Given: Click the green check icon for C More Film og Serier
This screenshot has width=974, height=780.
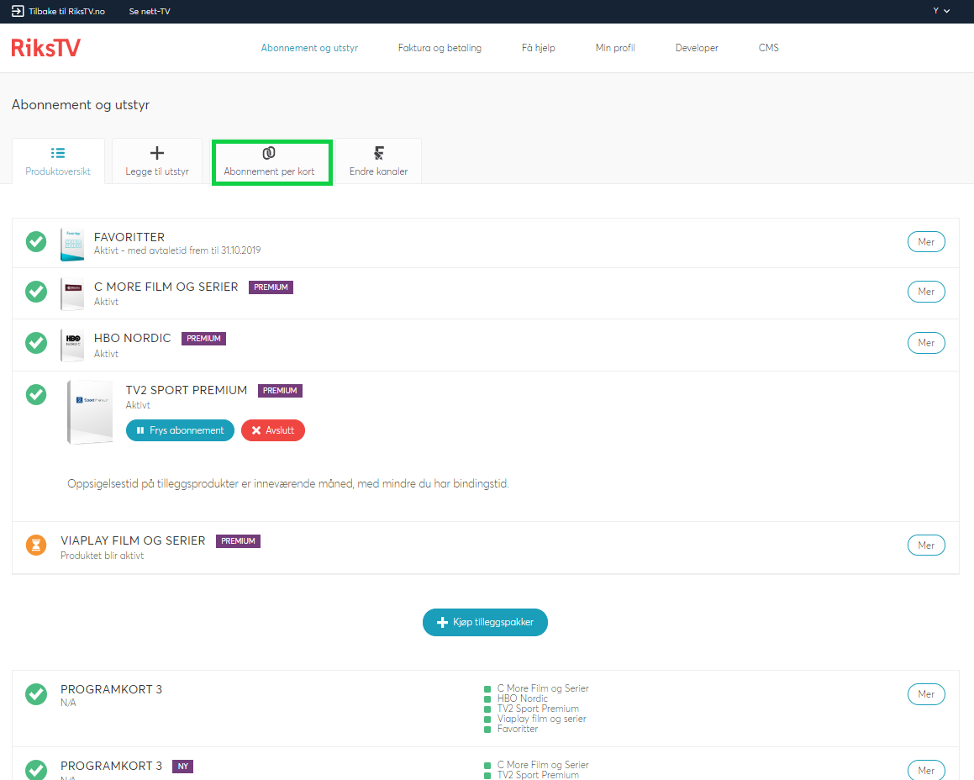Looking at the screenshot, I should (36, 292).
